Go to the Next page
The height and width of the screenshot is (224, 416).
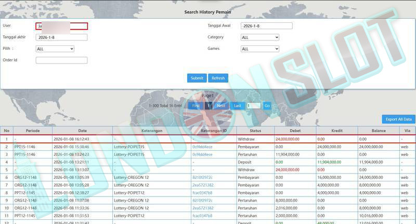click(x=221, y=106)
